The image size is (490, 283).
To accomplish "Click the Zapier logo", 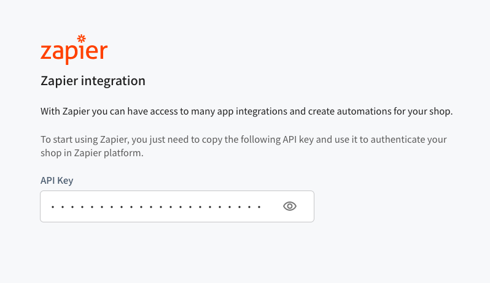I will (x=74, y=50).
